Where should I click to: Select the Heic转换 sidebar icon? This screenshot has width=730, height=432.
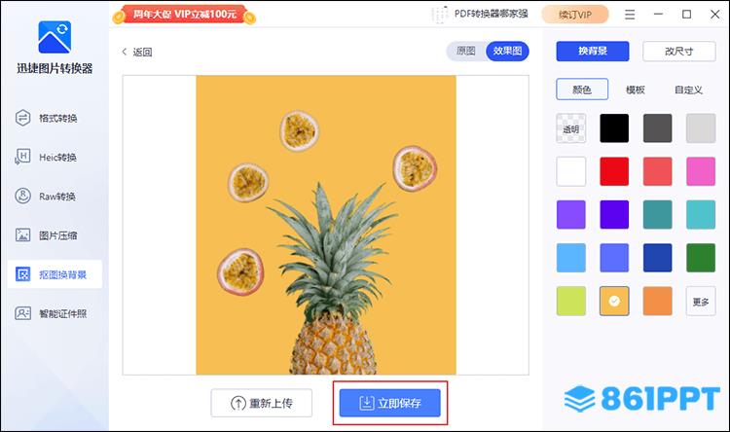[22, 157]
